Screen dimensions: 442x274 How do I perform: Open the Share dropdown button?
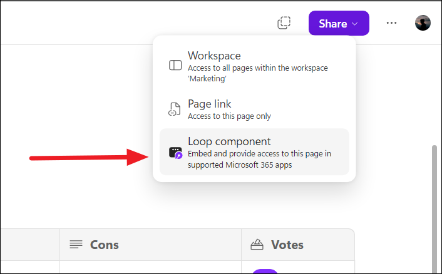(339, 23)
